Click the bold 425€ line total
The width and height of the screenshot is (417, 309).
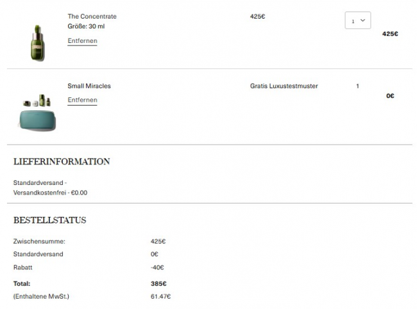tap(390, 34)
